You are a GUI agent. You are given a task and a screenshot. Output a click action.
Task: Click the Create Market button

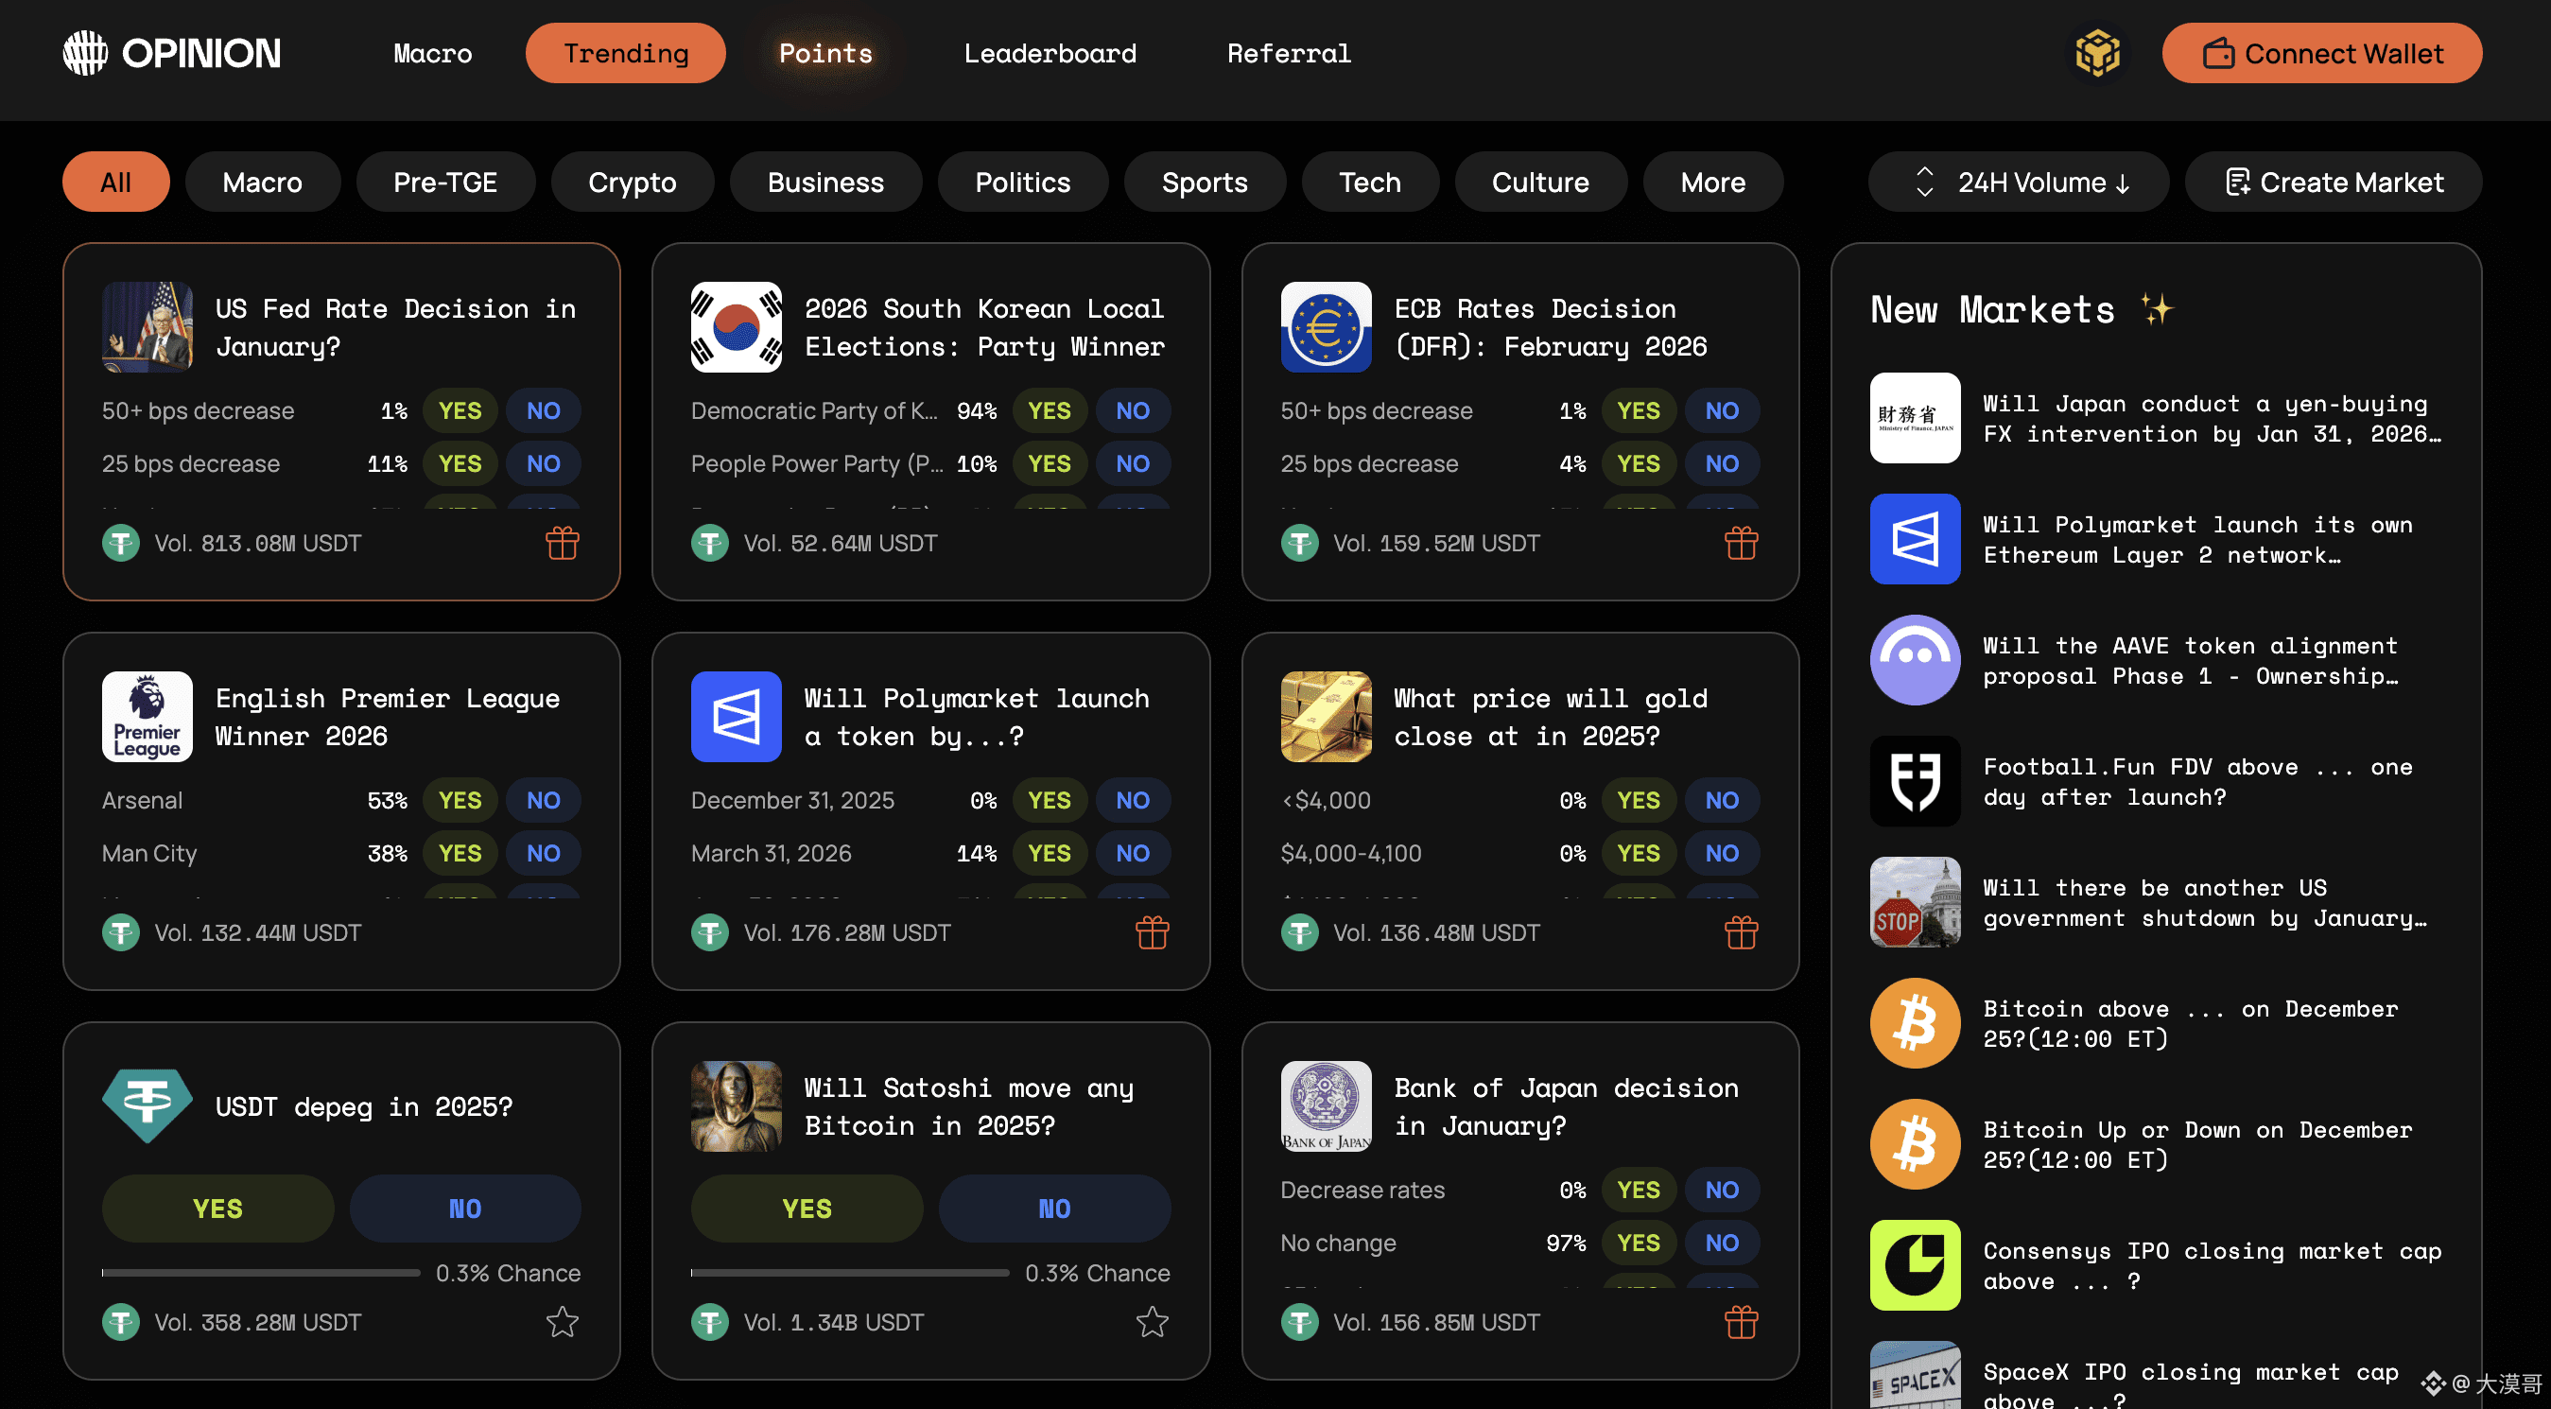pos(2333,183)
